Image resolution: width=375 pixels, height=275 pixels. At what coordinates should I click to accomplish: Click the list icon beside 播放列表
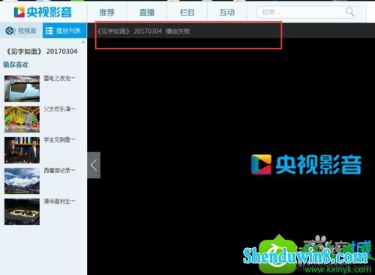(49, 31)
